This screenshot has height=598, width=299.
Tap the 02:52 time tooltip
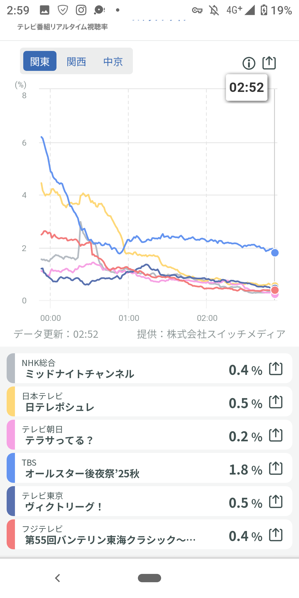click(x=246, y=87)
